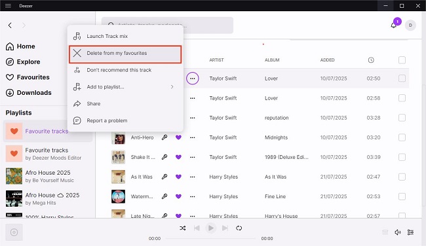Select Don't recommend this track
The image size is (426, 246).
125,70
